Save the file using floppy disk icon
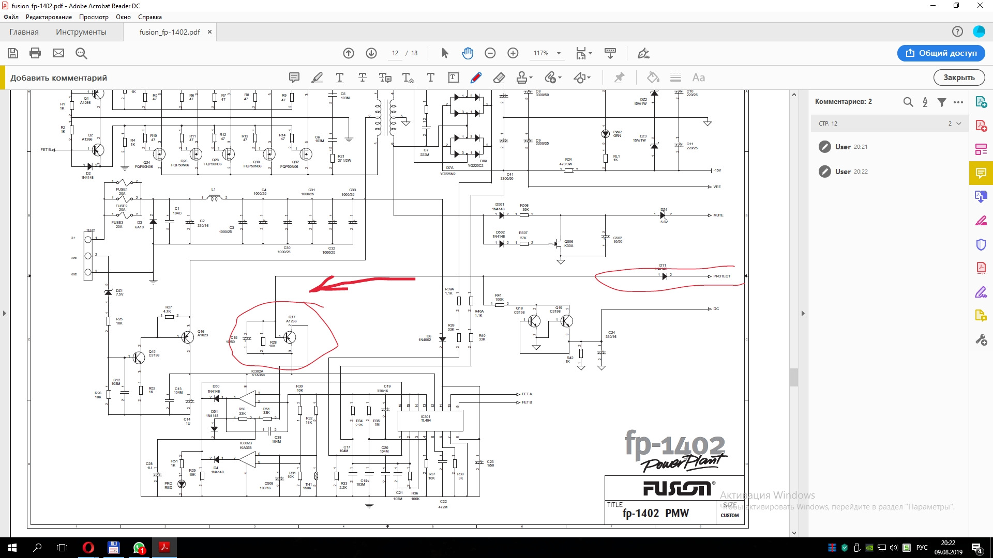Screen dimensions: 993x558 [x=13, y=53]
